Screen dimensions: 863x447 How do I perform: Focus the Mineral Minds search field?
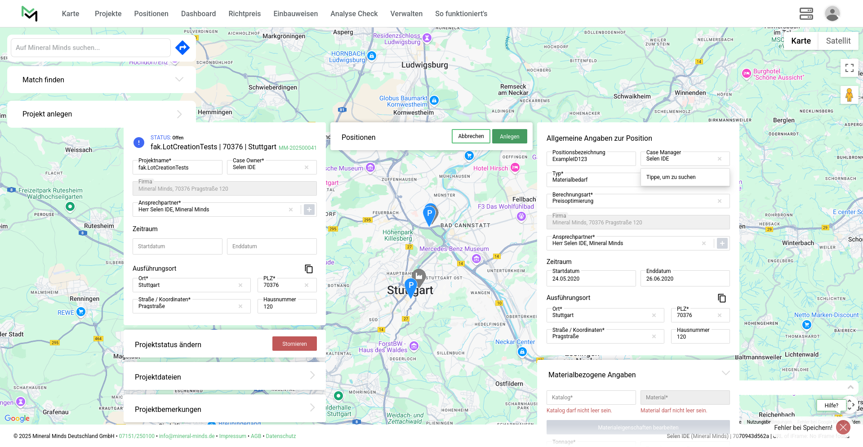click(x=91, y=48)
